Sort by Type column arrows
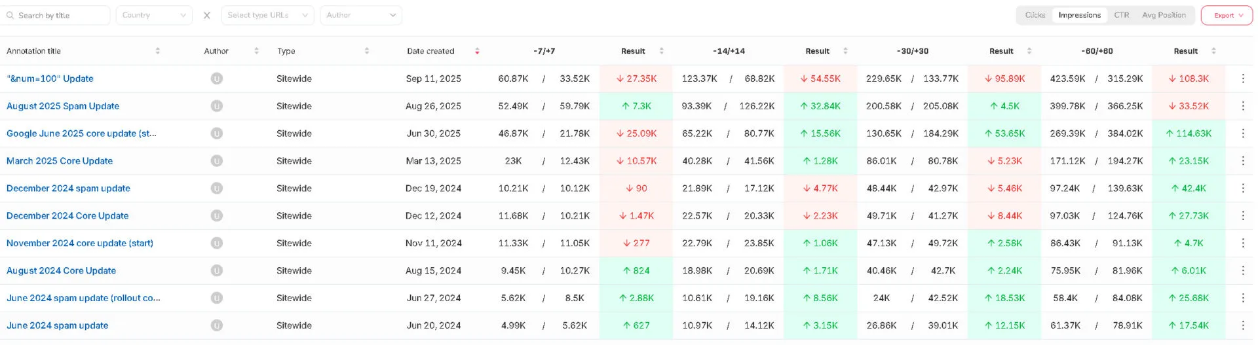The image size is (1258, 345). [x=366, y=51]
